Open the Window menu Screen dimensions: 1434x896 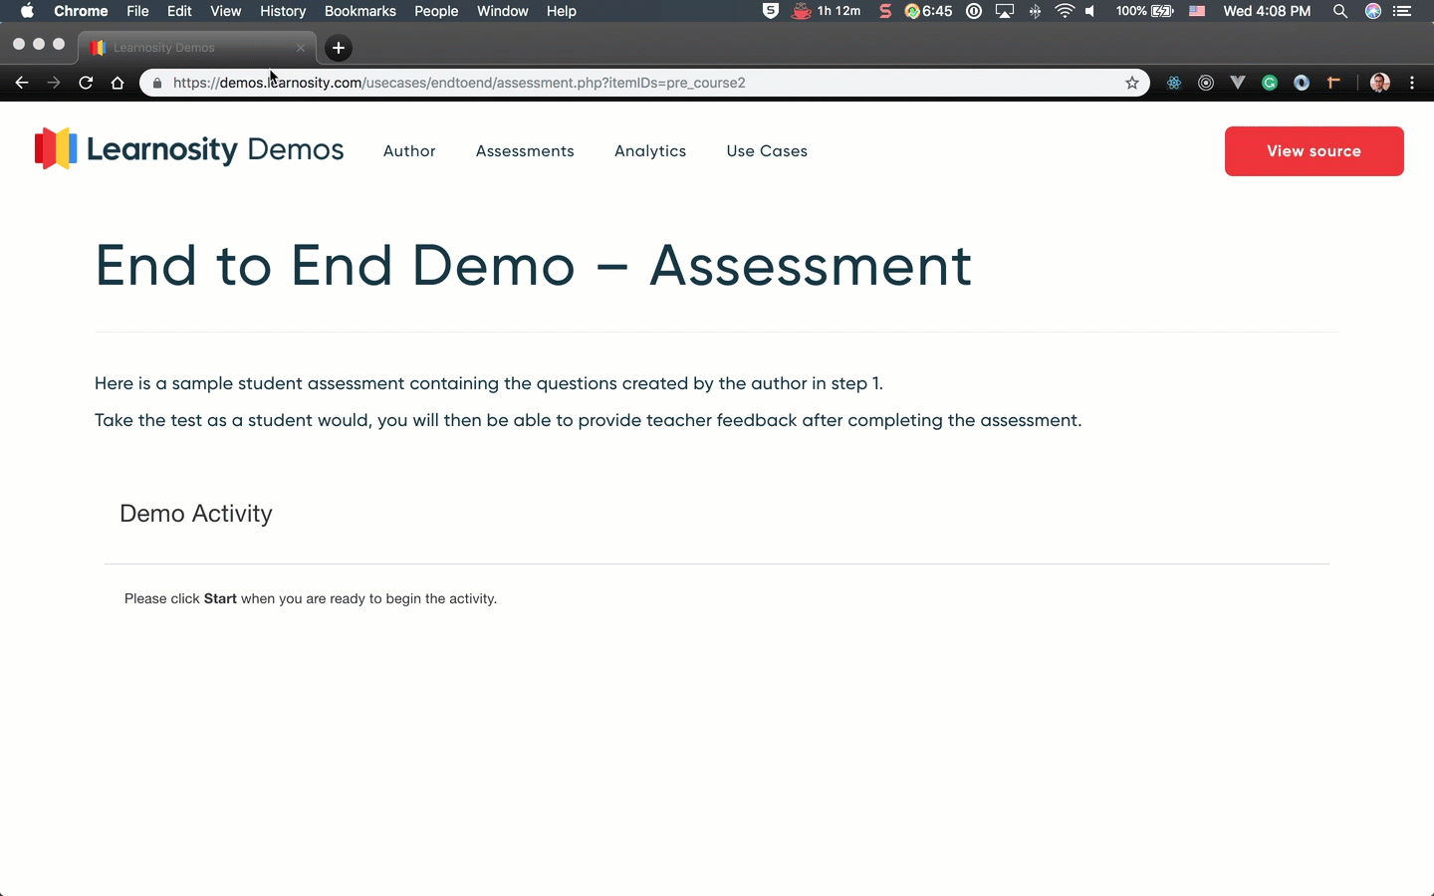[x=503, y=11]
